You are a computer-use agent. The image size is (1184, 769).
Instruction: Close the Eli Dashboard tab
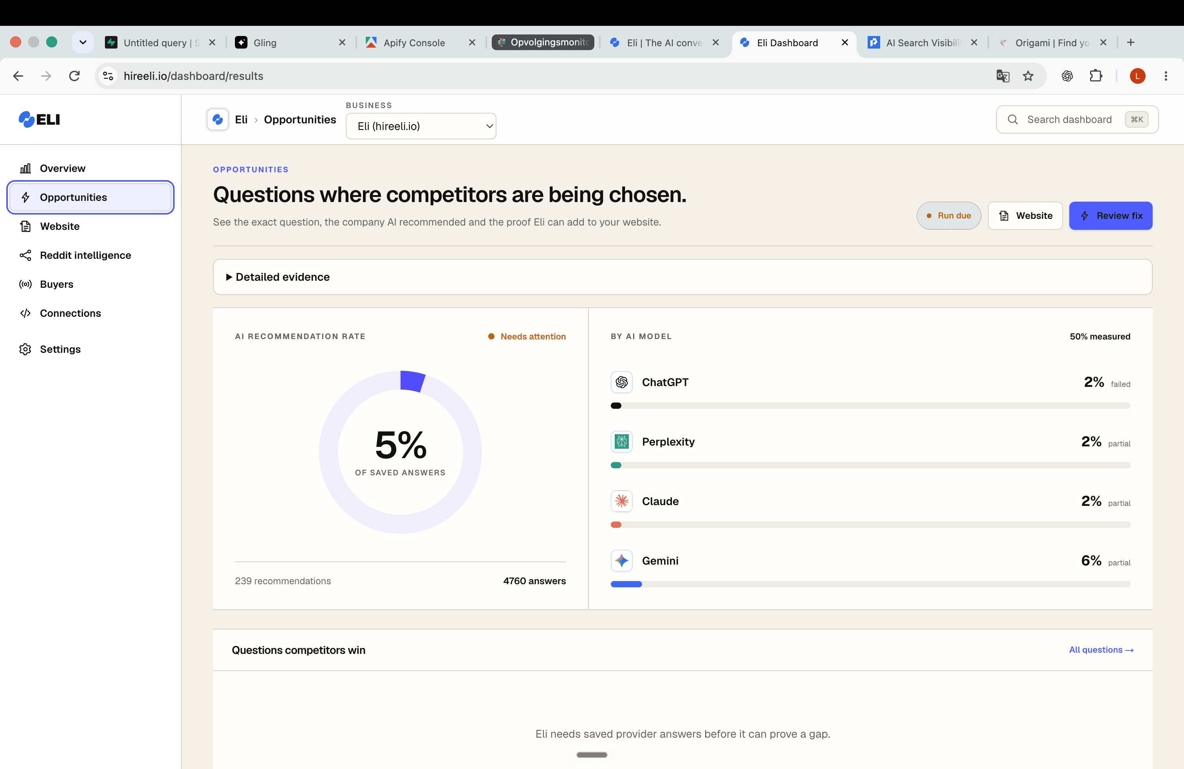coord(845,42)
